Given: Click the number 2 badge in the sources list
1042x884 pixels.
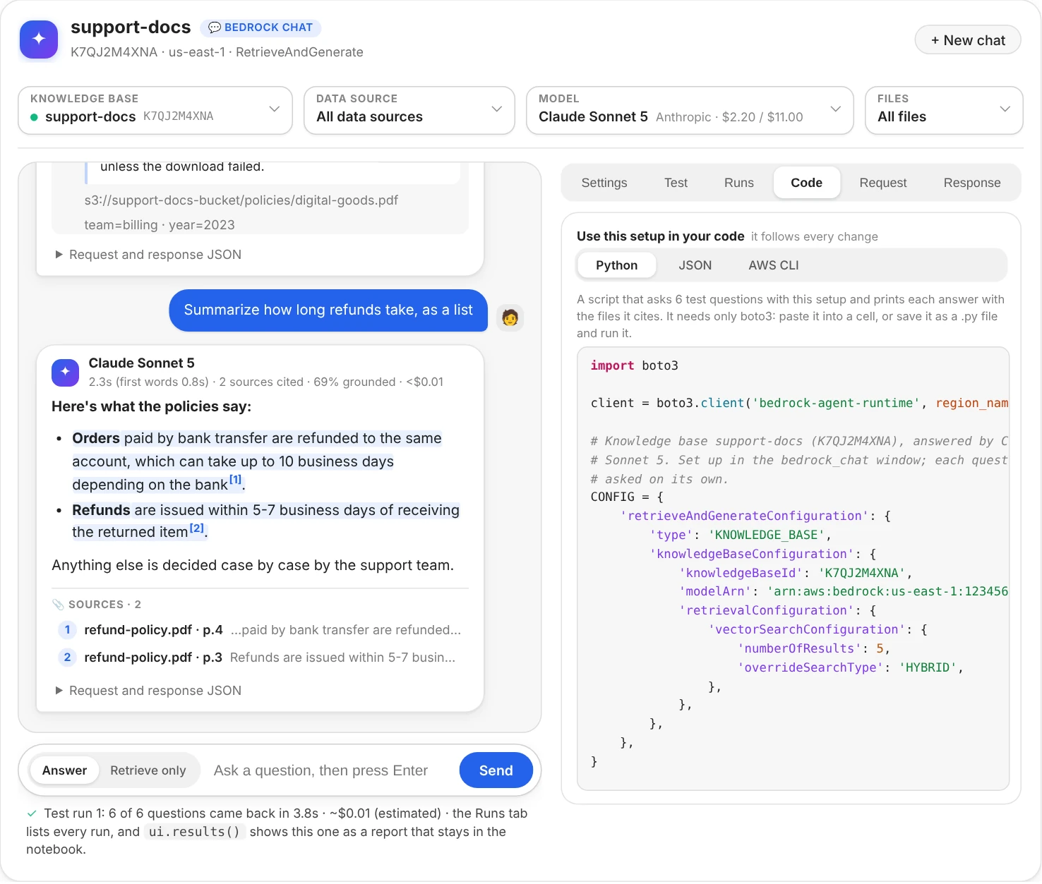Looking at the screenshot, I should [x=67, y=658].
